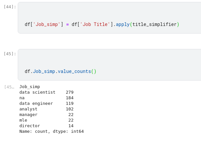Click the truncated [45… output prompt
The image size is (201, 141).
tap(9, 87)
